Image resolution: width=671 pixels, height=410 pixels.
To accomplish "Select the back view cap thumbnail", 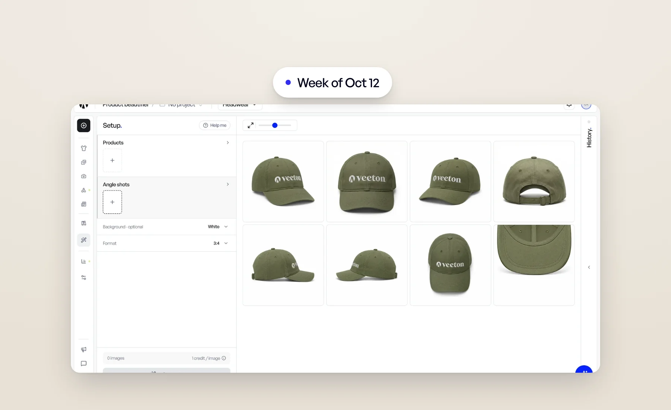I will click(x=534, y=182).
